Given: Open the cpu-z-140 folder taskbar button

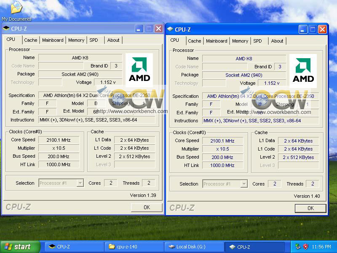Looking at the screenshot, I should [x=134, y=247].
